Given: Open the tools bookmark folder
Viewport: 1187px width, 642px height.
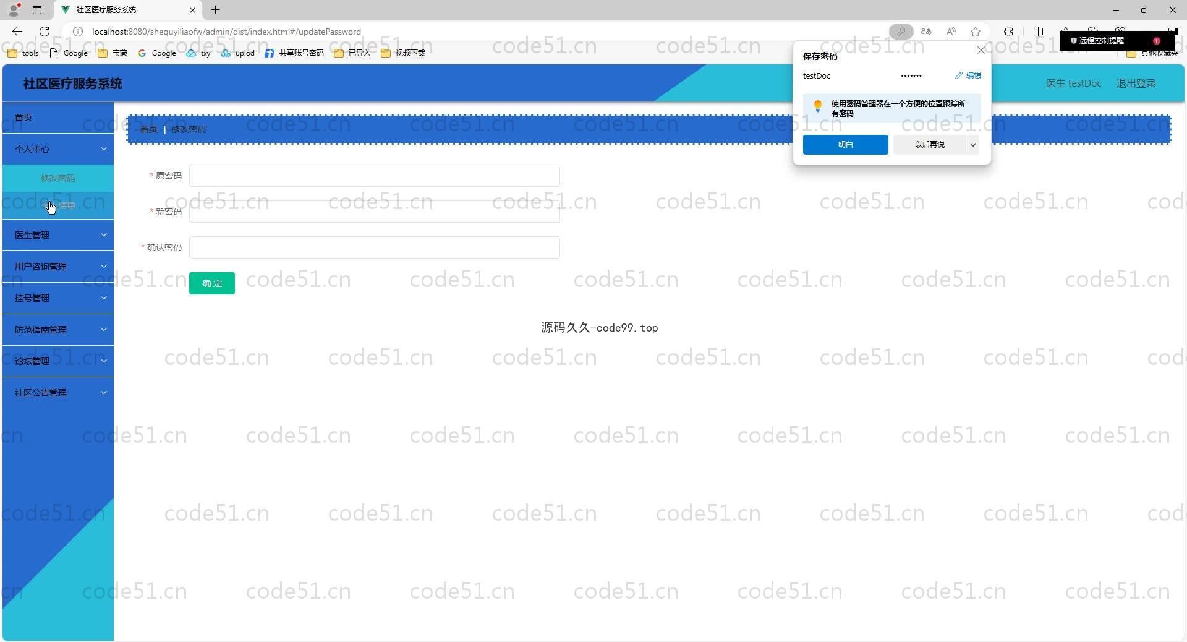Looking at the screenshot, I should click(23, 53).
